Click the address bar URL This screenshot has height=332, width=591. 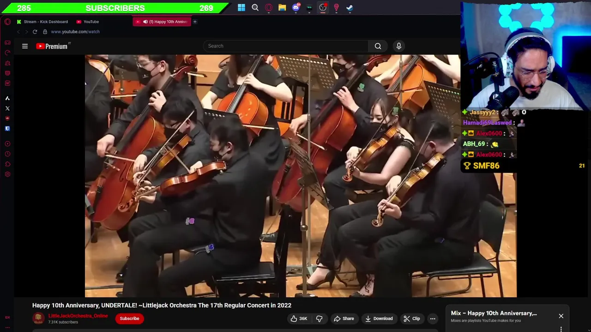coord(75,32)
